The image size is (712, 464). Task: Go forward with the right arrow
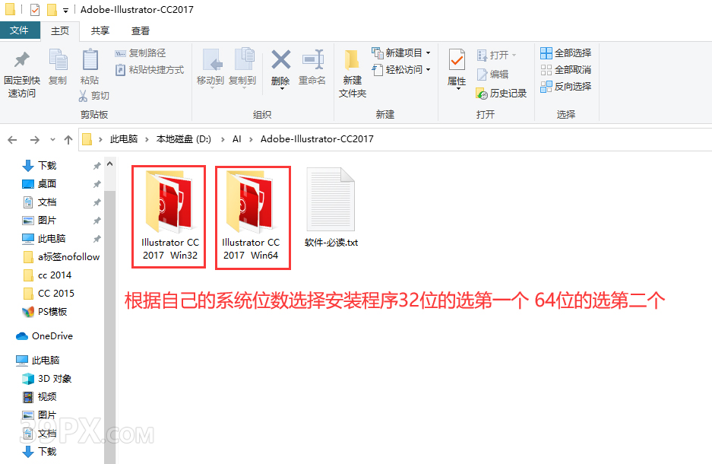coord(34,139)
